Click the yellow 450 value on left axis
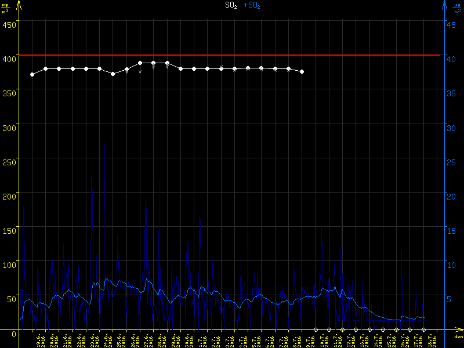 [x=9, y=24]
